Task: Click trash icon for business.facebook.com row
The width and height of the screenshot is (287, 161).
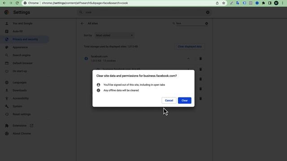Action: coord(200,69)
